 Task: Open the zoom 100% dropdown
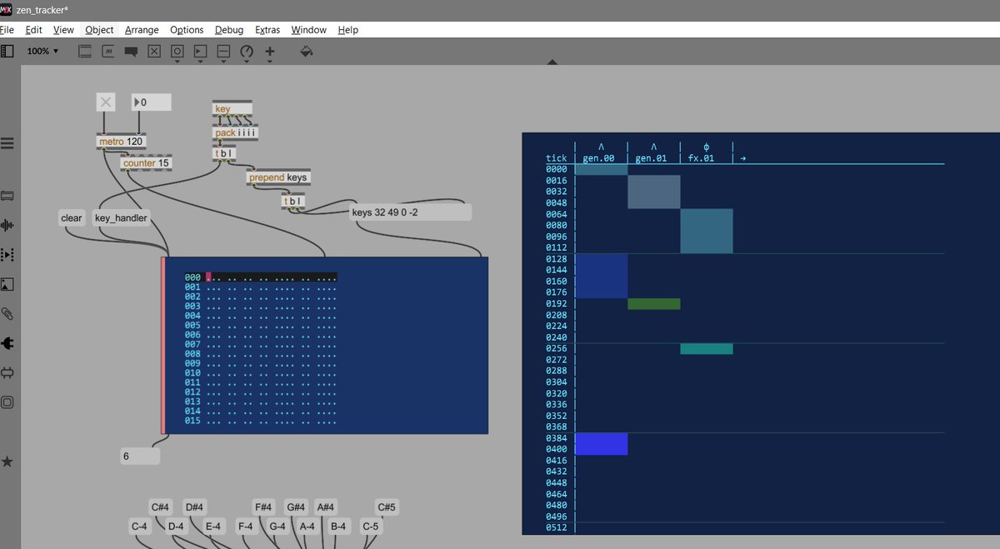point(42,51)
